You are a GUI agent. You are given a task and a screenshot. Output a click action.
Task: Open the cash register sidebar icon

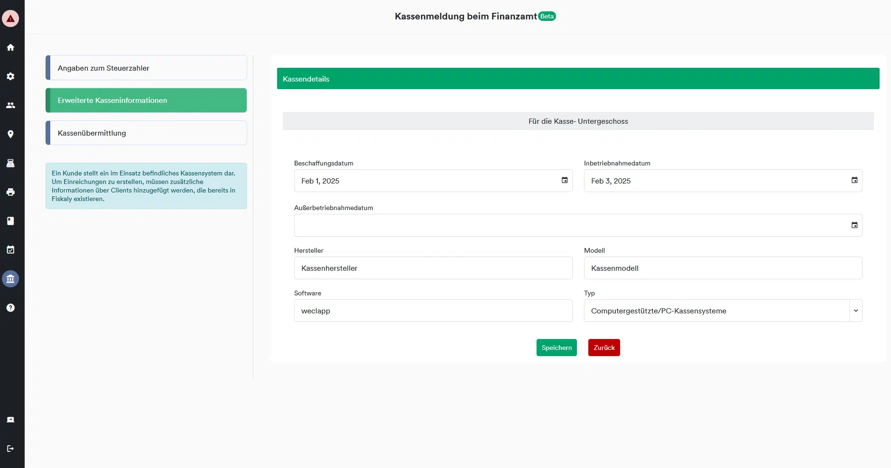point(10,163)
